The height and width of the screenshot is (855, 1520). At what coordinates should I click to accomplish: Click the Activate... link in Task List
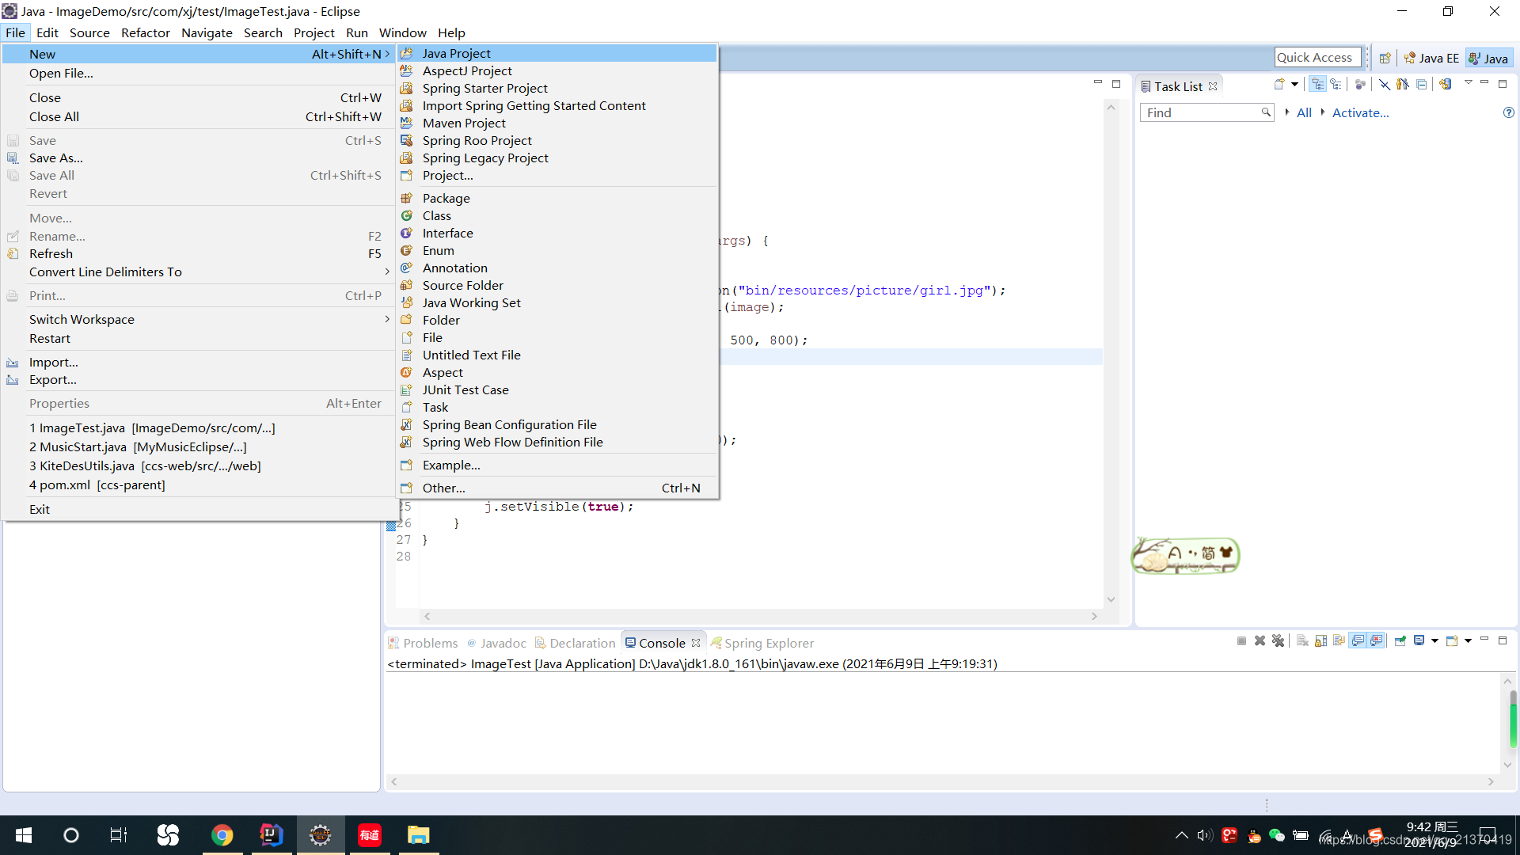[x=1360, y=112]
